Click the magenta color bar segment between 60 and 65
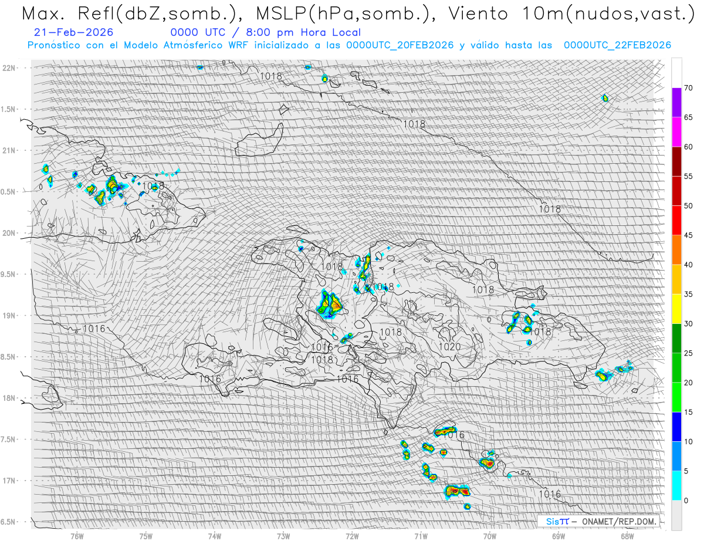Screen dimensions: 704x544 point(676,132)
